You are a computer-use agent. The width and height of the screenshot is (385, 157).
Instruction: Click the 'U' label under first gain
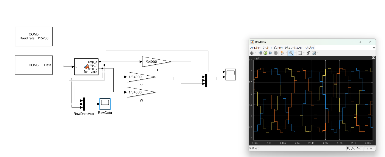157,70
